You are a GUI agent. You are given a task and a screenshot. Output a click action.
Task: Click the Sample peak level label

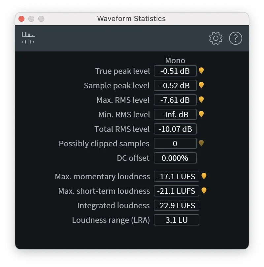tap(117, 85)
